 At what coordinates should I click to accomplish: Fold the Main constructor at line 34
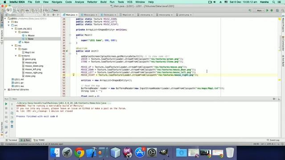click(70, 35)
